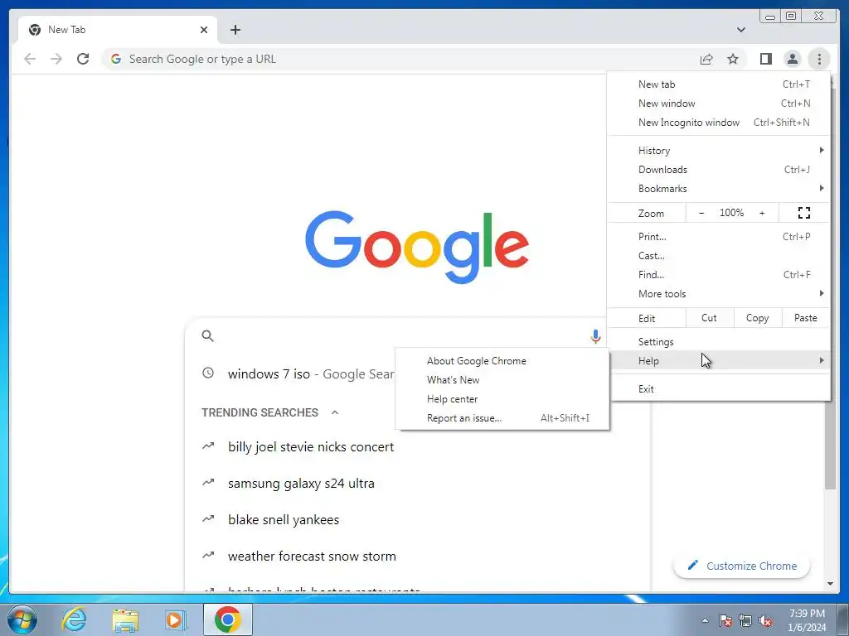Viewport: 849px width, 636px height.
Task: Decrease zoom with minus button
Action: pyautogui.click(x=701, y=213)
